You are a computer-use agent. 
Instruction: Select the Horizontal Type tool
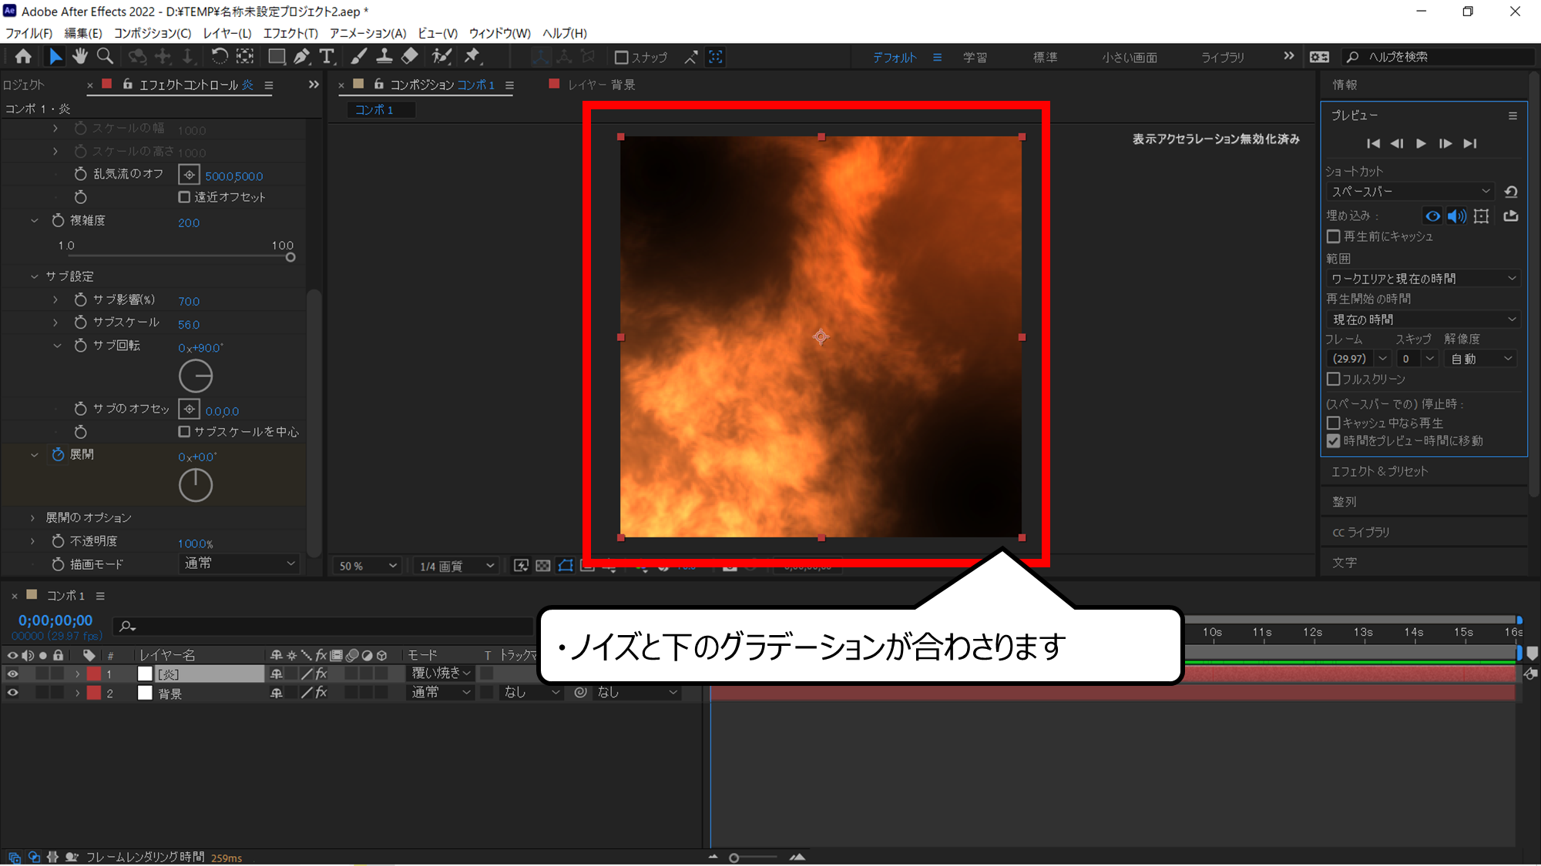(327, 56)
